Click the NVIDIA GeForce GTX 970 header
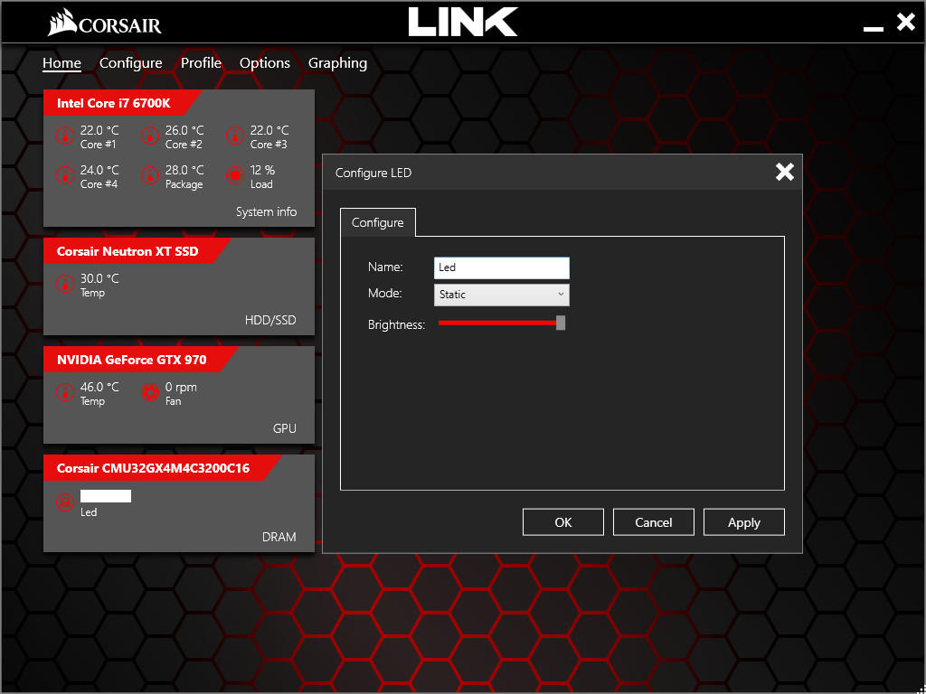Viewport: 926px width, 694px height. (x=132, y=360)
